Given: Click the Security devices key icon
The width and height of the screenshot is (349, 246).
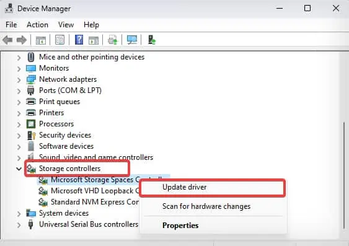Looking at the screenshot, I should pyautogui.click(x=31, y=135).
